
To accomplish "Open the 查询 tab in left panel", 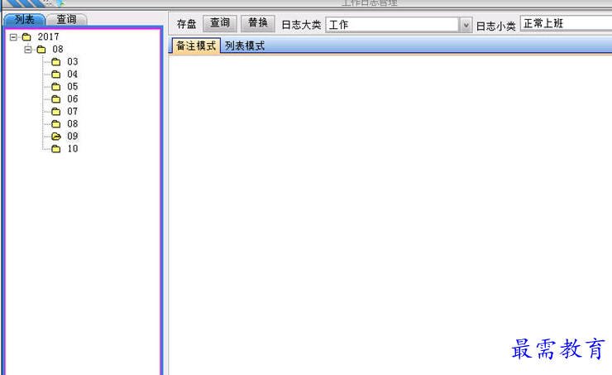I will (x=66, y=19).
